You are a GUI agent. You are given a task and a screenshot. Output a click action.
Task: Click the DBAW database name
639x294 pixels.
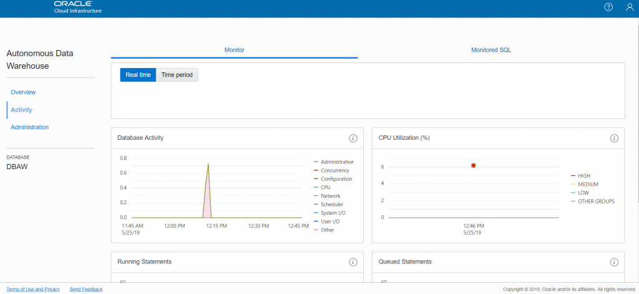(17, 167)
